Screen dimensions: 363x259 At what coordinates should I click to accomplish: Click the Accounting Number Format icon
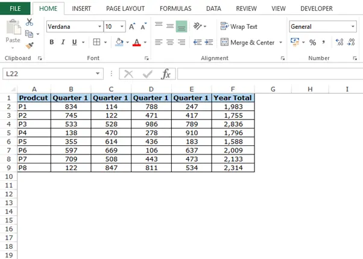(x=295, y=42)
